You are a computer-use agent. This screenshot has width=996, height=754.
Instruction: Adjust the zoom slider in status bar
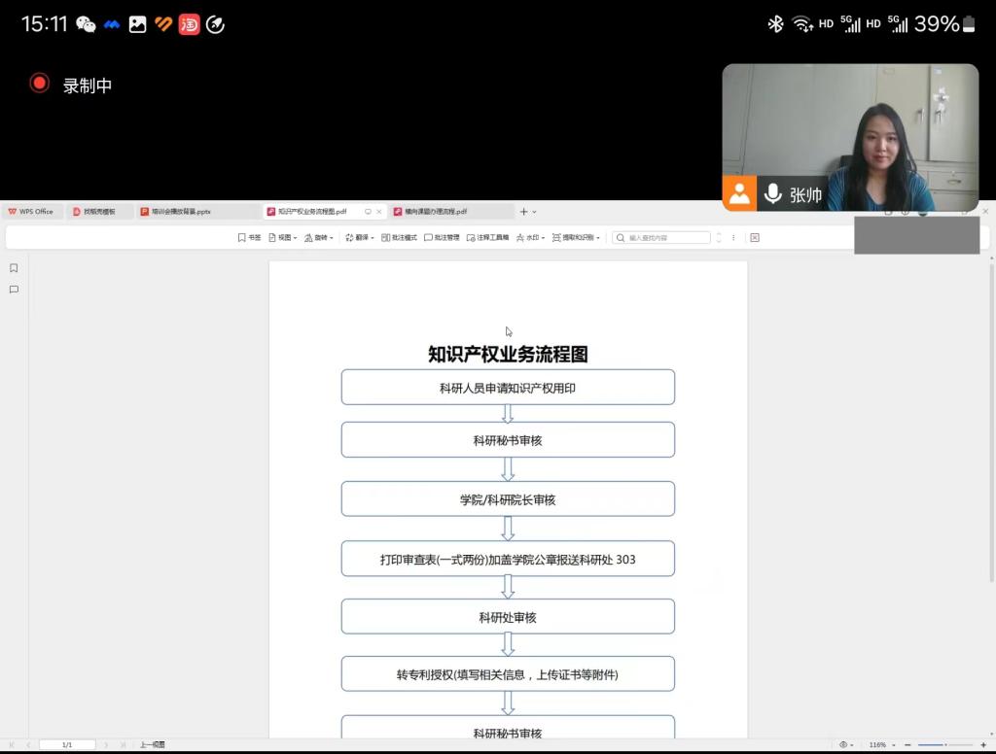(944, 744)
